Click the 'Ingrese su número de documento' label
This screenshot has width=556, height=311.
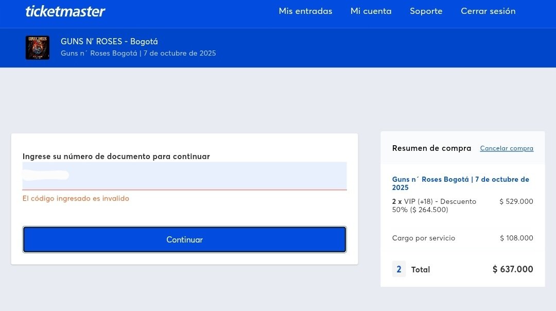point(116,157)
